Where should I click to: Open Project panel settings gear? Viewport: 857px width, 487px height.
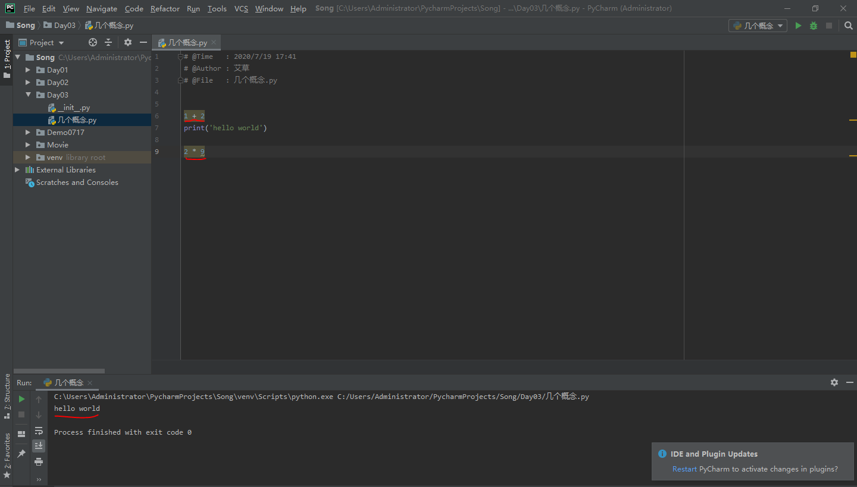(127, 42)
